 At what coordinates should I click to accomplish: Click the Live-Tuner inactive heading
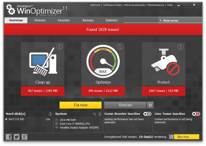point(170,114)
